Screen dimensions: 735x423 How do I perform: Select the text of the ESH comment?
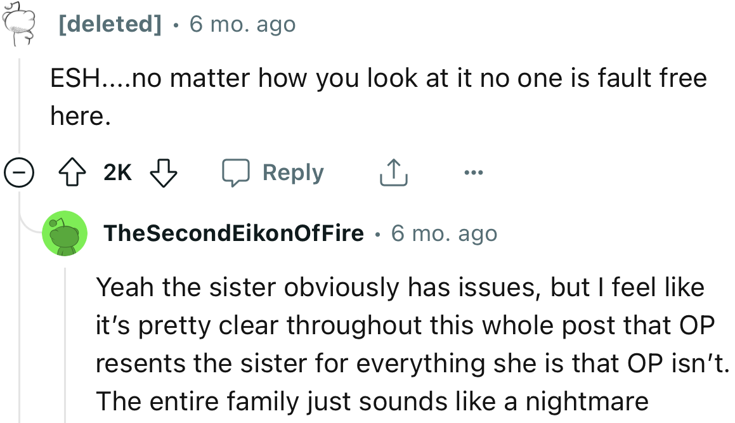pyautogui.click(x=377, y=77)
